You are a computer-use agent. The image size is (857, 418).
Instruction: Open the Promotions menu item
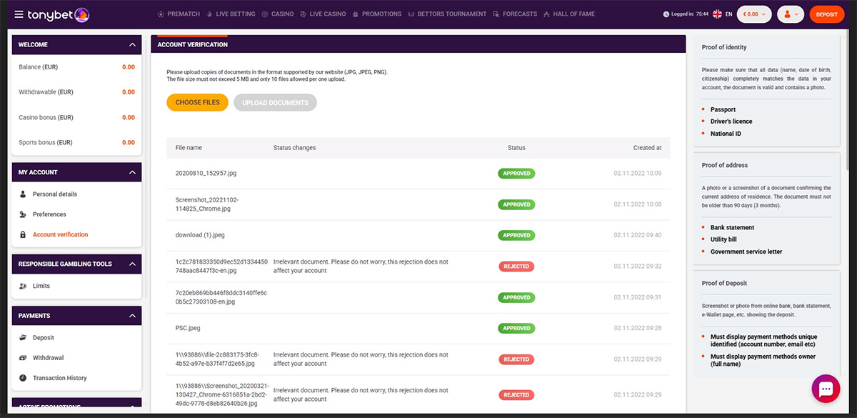tap(377, 14)
